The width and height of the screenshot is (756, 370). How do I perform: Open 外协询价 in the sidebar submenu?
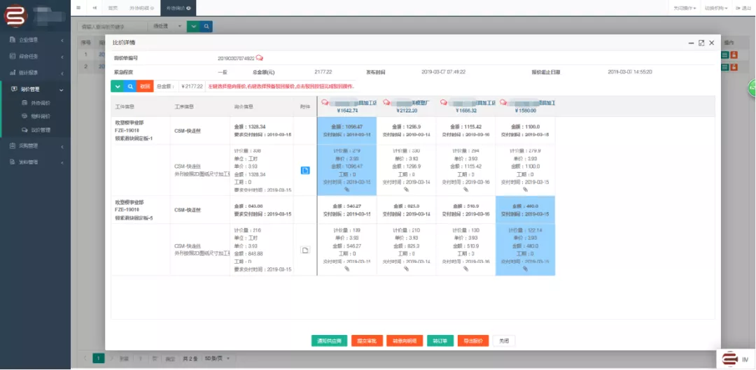[x=41, y=103]
